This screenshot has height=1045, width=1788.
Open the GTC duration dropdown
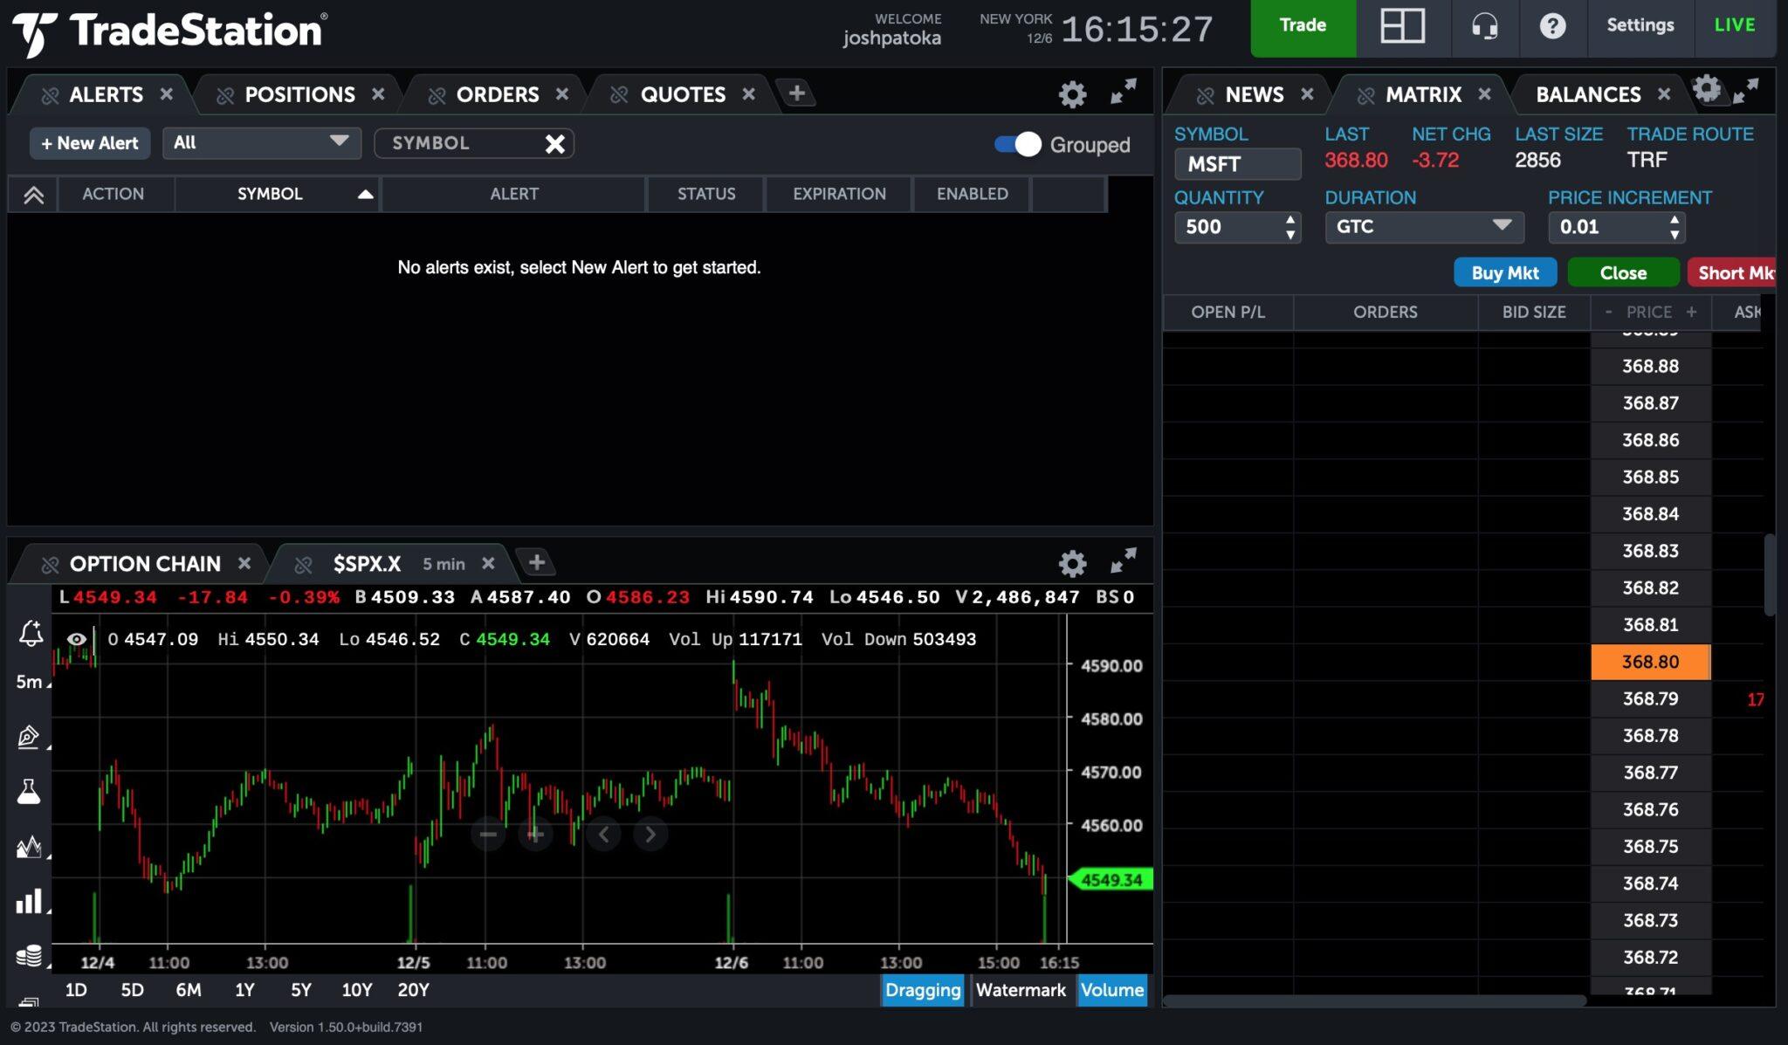pyautogui.click(x=1423, y=227)
